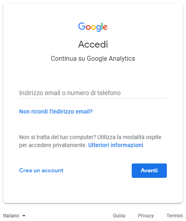Click the blue G in the Google logo
Image resolution: width=186 pixels, height=221 pixels.
pyautogui.click(x=82, y=26)
